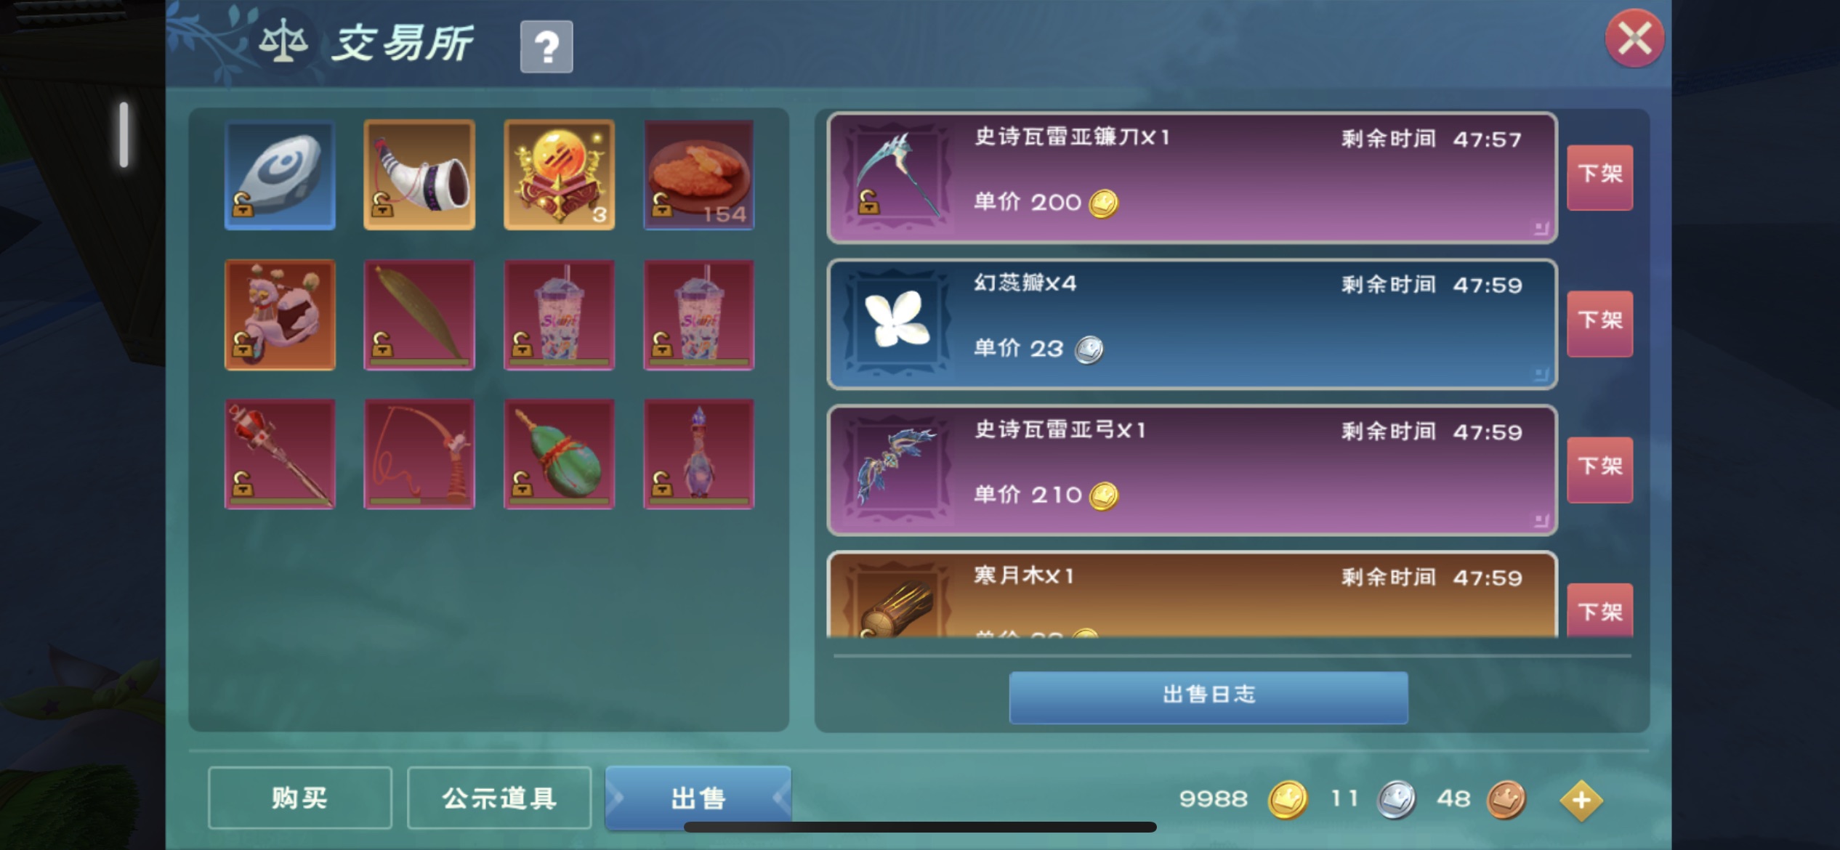Select the fishing rod inventory item

click(x=419, y=454)
